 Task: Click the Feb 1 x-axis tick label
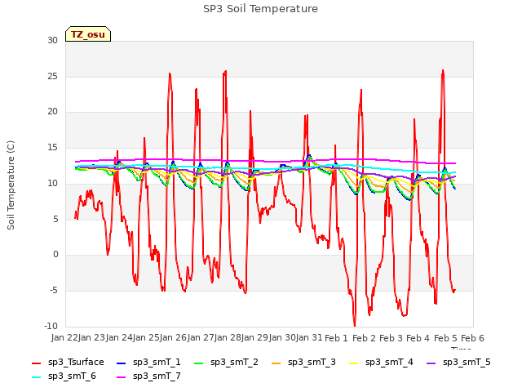click(336, 338)
